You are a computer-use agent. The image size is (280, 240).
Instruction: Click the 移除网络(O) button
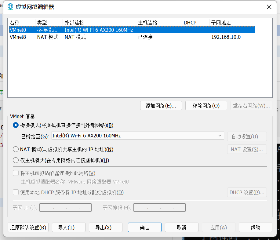tap(206, 106)
